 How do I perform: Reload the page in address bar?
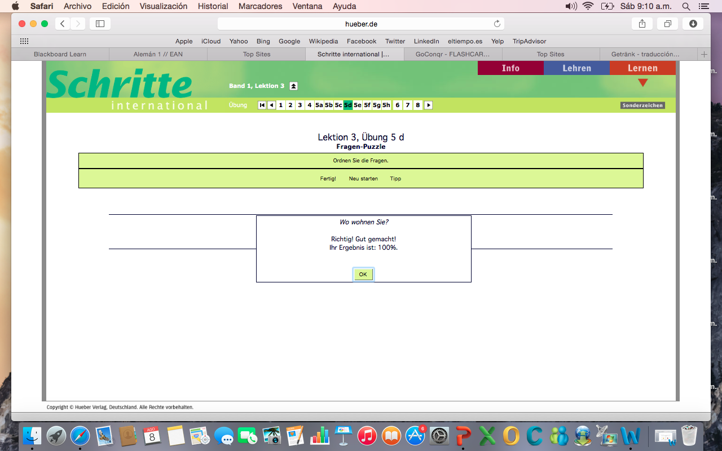(497, 24)
